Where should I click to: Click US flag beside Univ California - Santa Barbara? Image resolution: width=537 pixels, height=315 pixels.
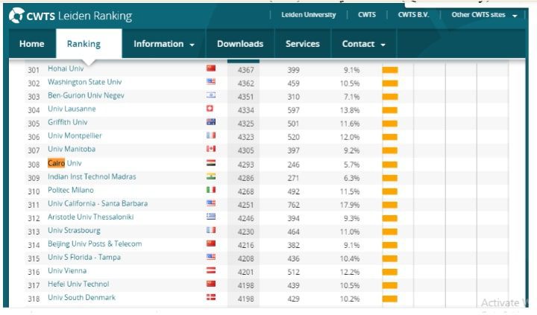click(211, 203)
